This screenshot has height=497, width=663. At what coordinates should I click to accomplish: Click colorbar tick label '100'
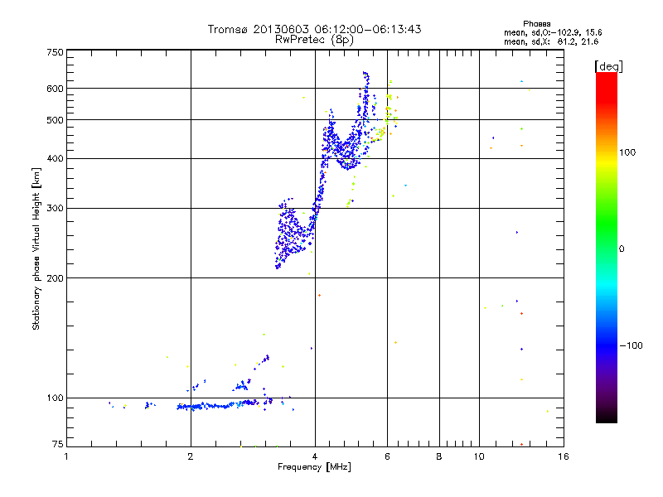(627, 152)
